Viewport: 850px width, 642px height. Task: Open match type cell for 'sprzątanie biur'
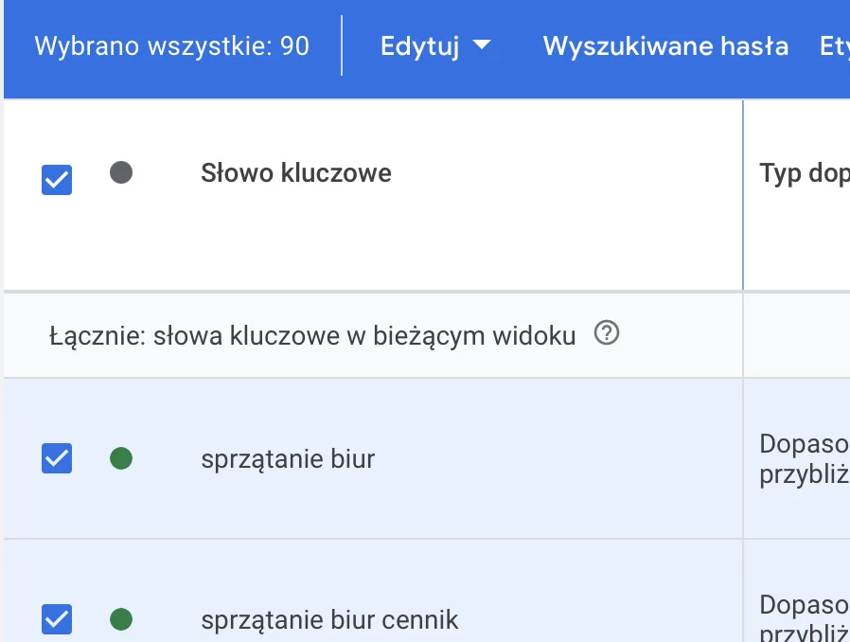click(803, 459)
